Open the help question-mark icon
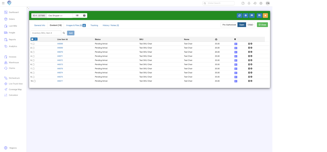The image size is (327, 152). click(243, 3)
